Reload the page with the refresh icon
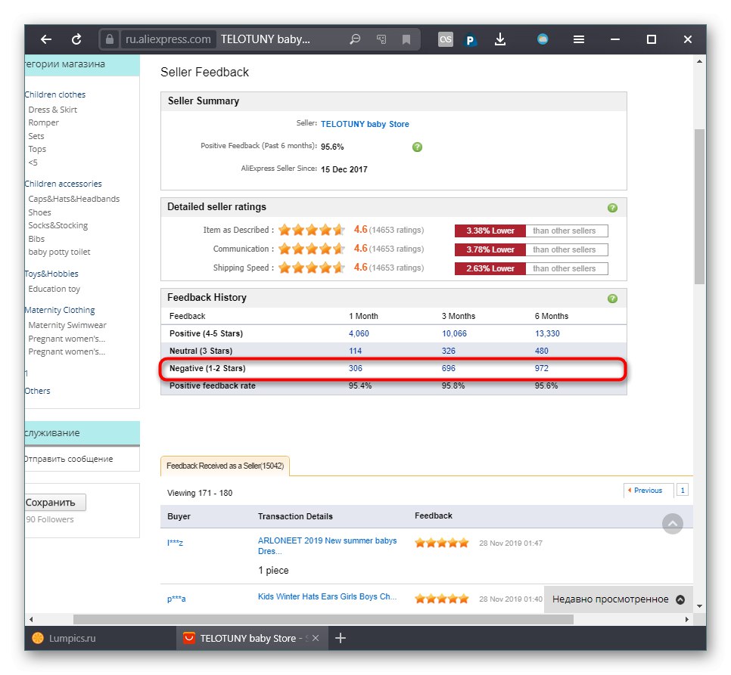Viewport: 731px width, 675px height. click(76, 39)
